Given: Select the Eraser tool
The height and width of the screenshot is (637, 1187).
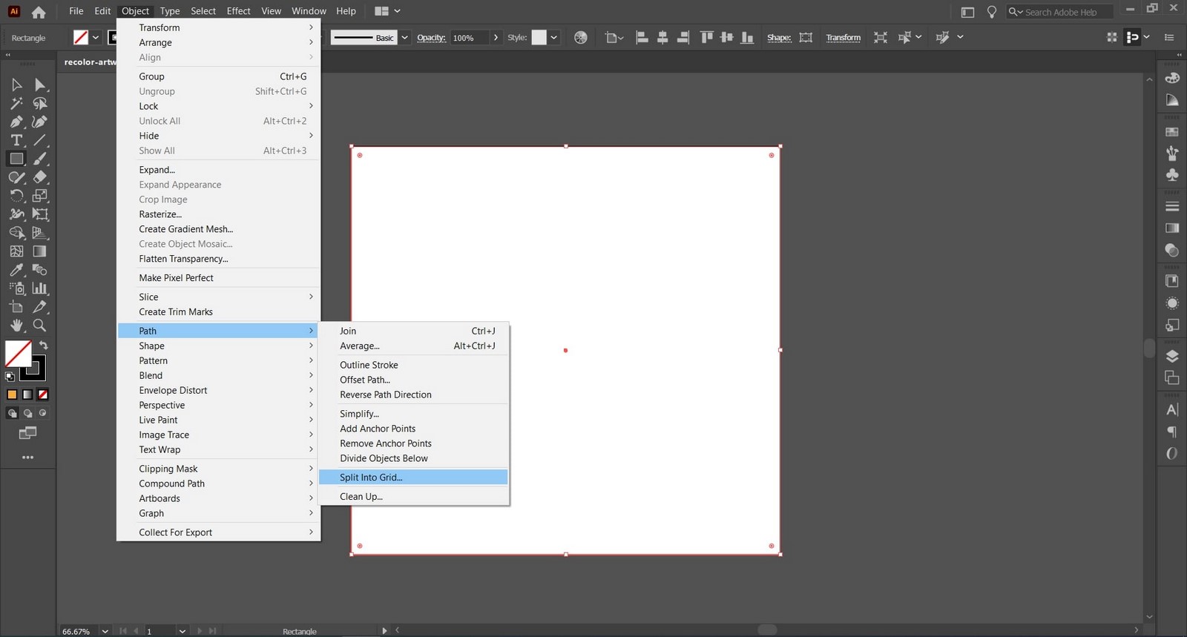Looking at the screenshot, I should (x=40, y=177).
